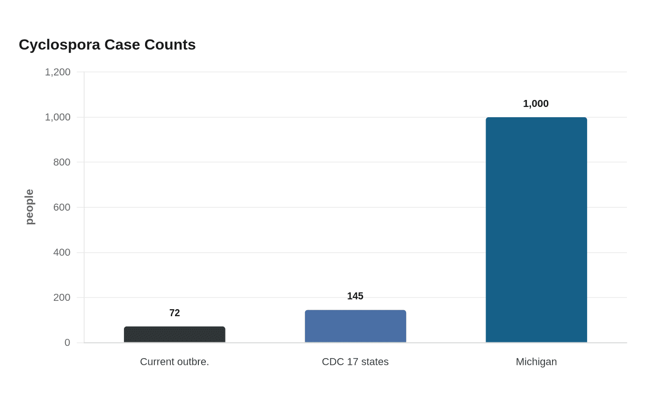
Task: Click the 72 data label
Action: click(175, 313)
